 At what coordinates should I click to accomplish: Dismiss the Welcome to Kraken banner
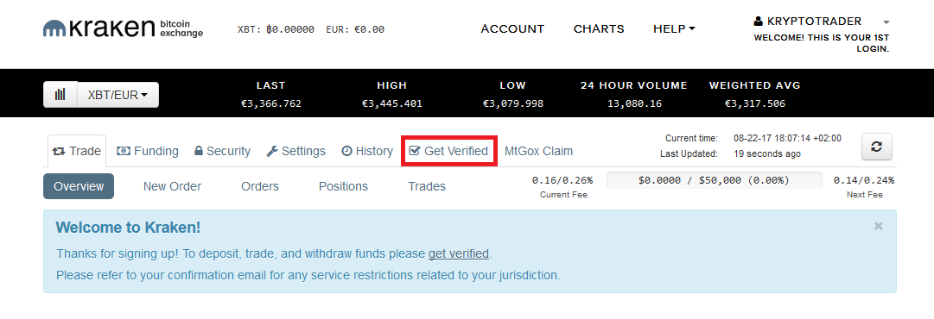tap(878, 226)
